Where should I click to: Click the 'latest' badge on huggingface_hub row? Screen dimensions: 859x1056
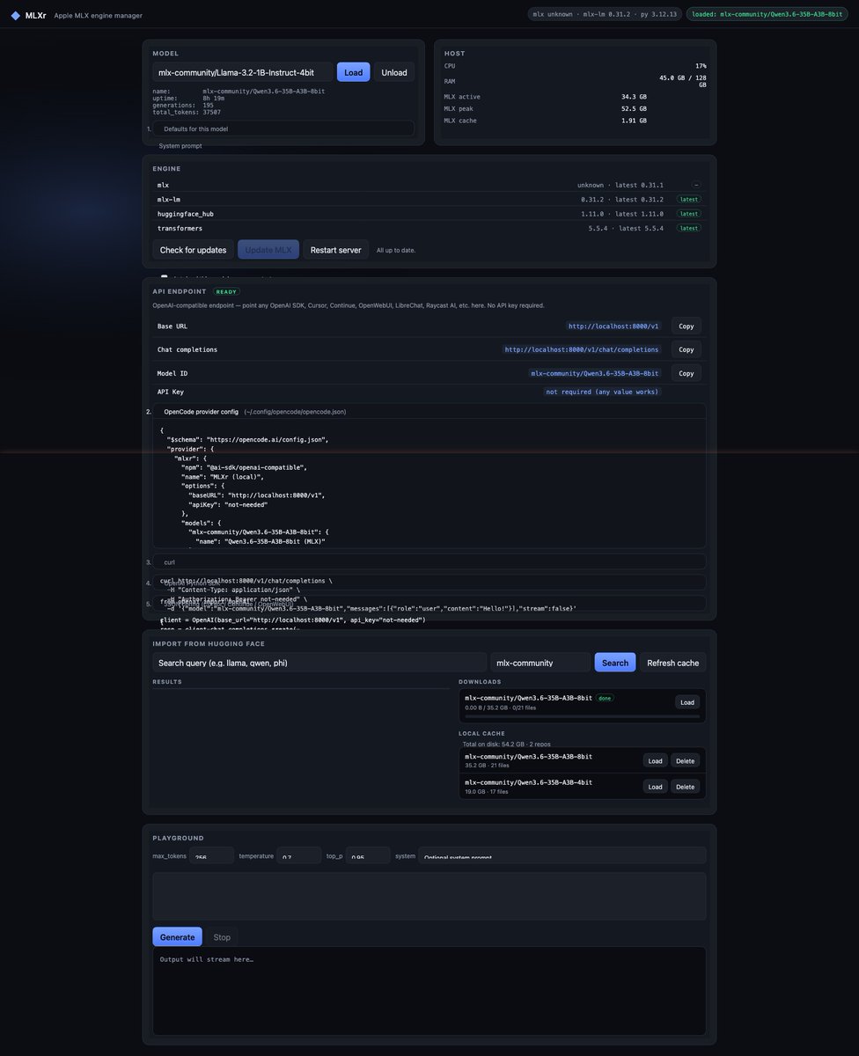pos(688,214)
